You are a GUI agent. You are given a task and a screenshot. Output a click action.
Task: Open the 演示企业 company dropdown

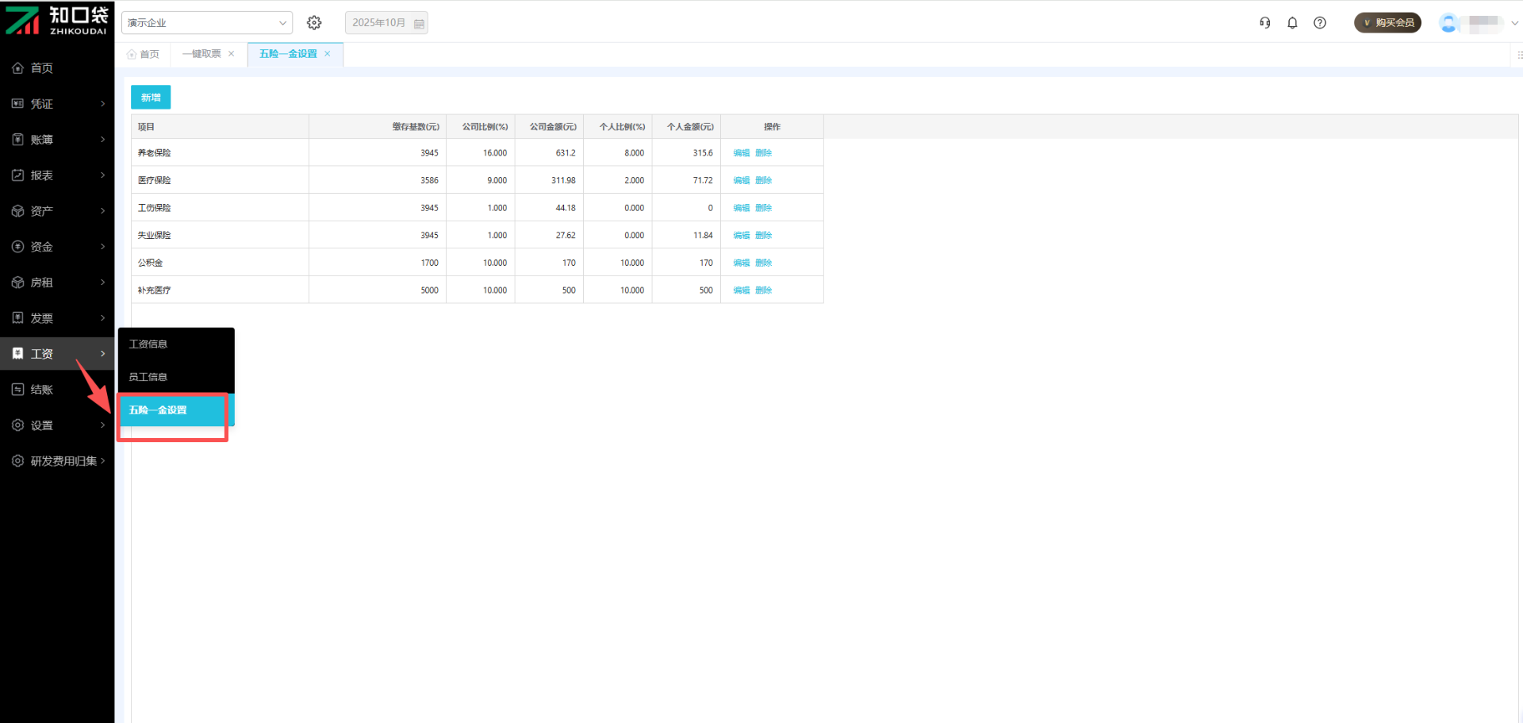click(x=206, y=23)
